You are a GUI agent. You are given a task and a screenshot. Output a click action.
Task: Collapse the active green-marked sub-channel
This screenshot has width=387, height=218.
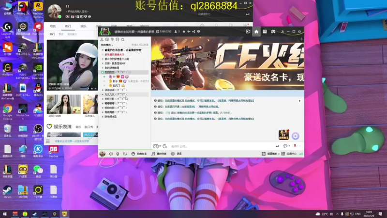(x=103, y=72)
